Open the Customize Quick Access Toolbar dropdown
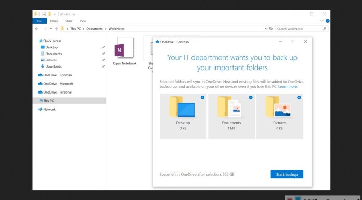This screenshot has height=200, width=362. tap(55, 15)
